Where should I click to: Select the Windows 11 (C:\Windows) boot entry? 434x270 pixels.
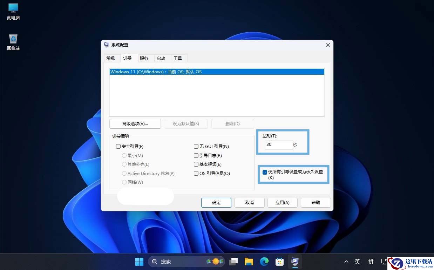[217, 72]
